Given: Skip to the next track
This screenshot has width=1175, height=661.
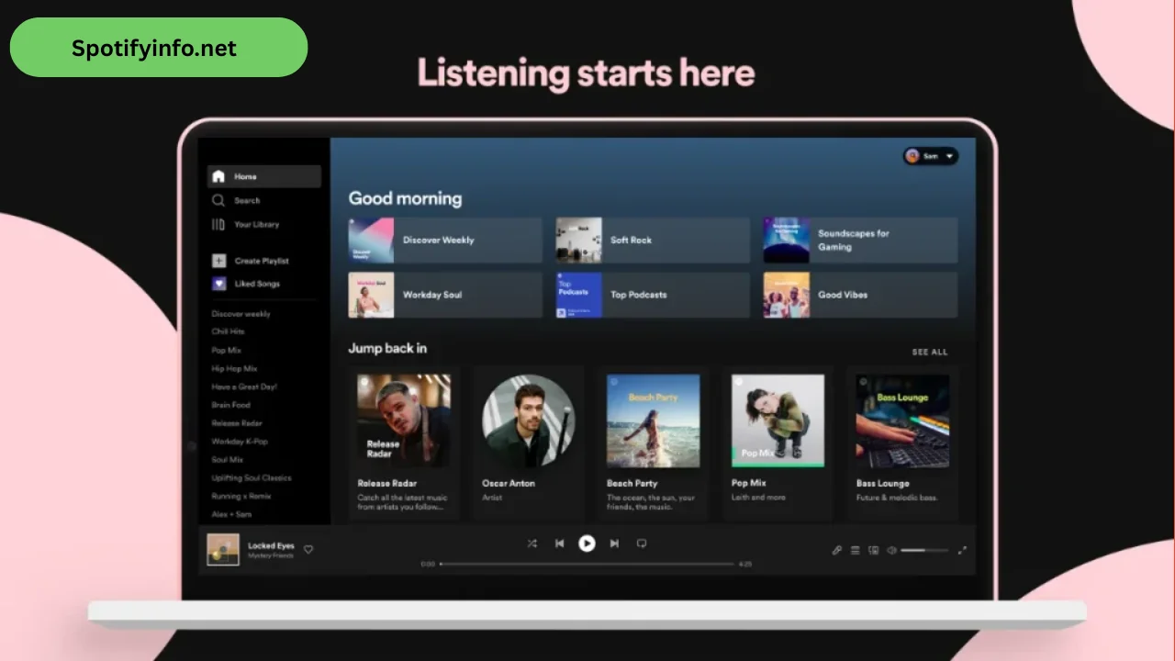Looking at the screenshot, I should [x=614, y=543].
